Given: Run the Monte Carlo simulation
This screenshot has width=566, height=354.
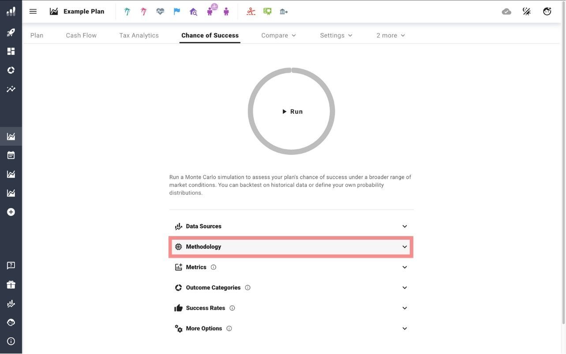Looking at the screenshot, I should tap(292, 112).
